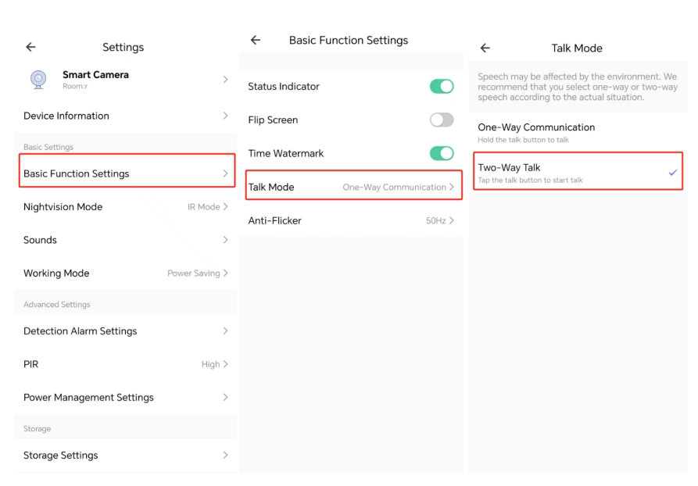698x486 pixels.
Task: Tap back arrow on Settings screen
Action: click(x=30, y=48)
